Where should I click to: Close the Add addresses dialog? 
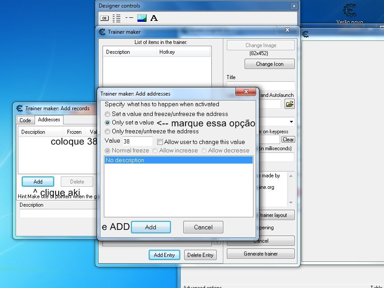tap(245, 93)
